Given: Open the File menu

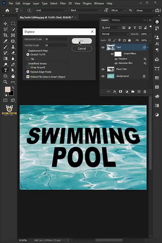Looking at the screenshot, I should (x=11, y=4).
